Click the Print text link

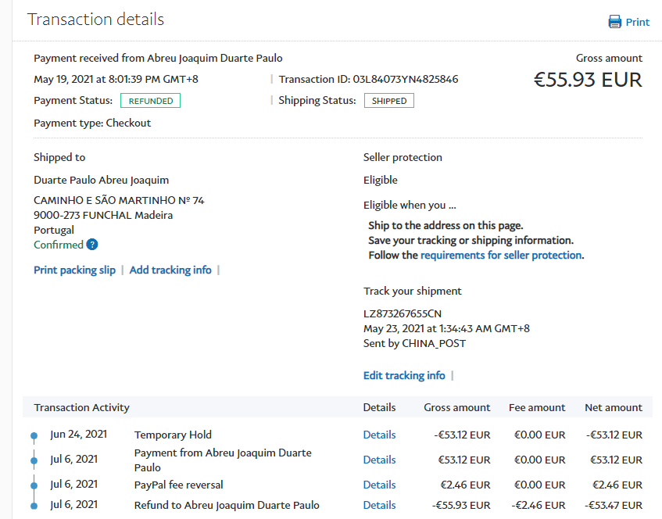coord(637,22)
